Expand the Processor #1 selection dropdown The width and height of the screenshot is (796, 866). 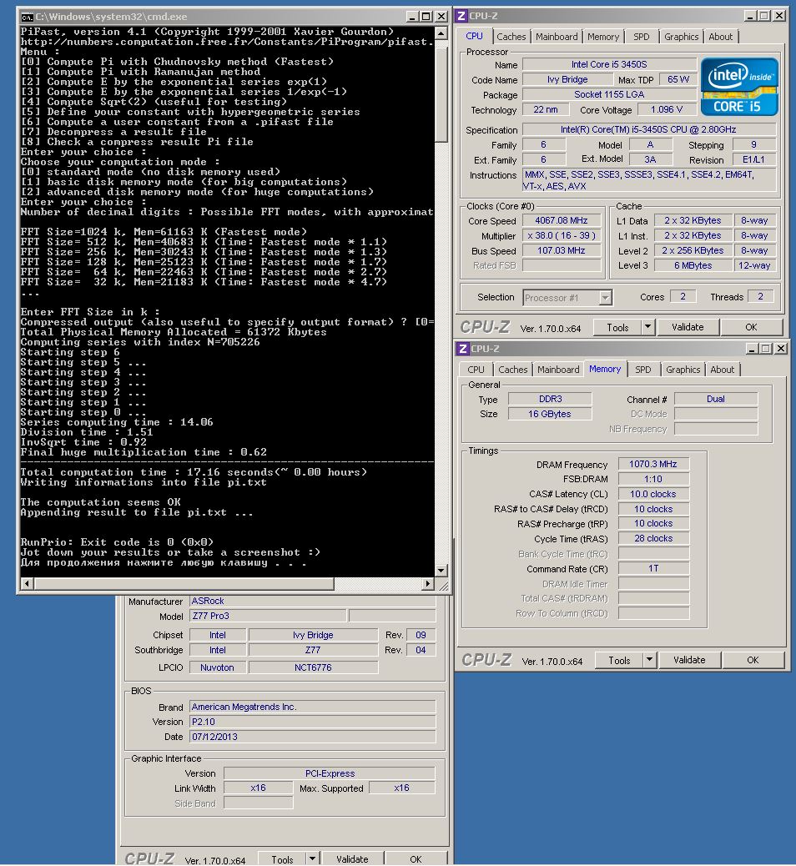pos(606,298)
